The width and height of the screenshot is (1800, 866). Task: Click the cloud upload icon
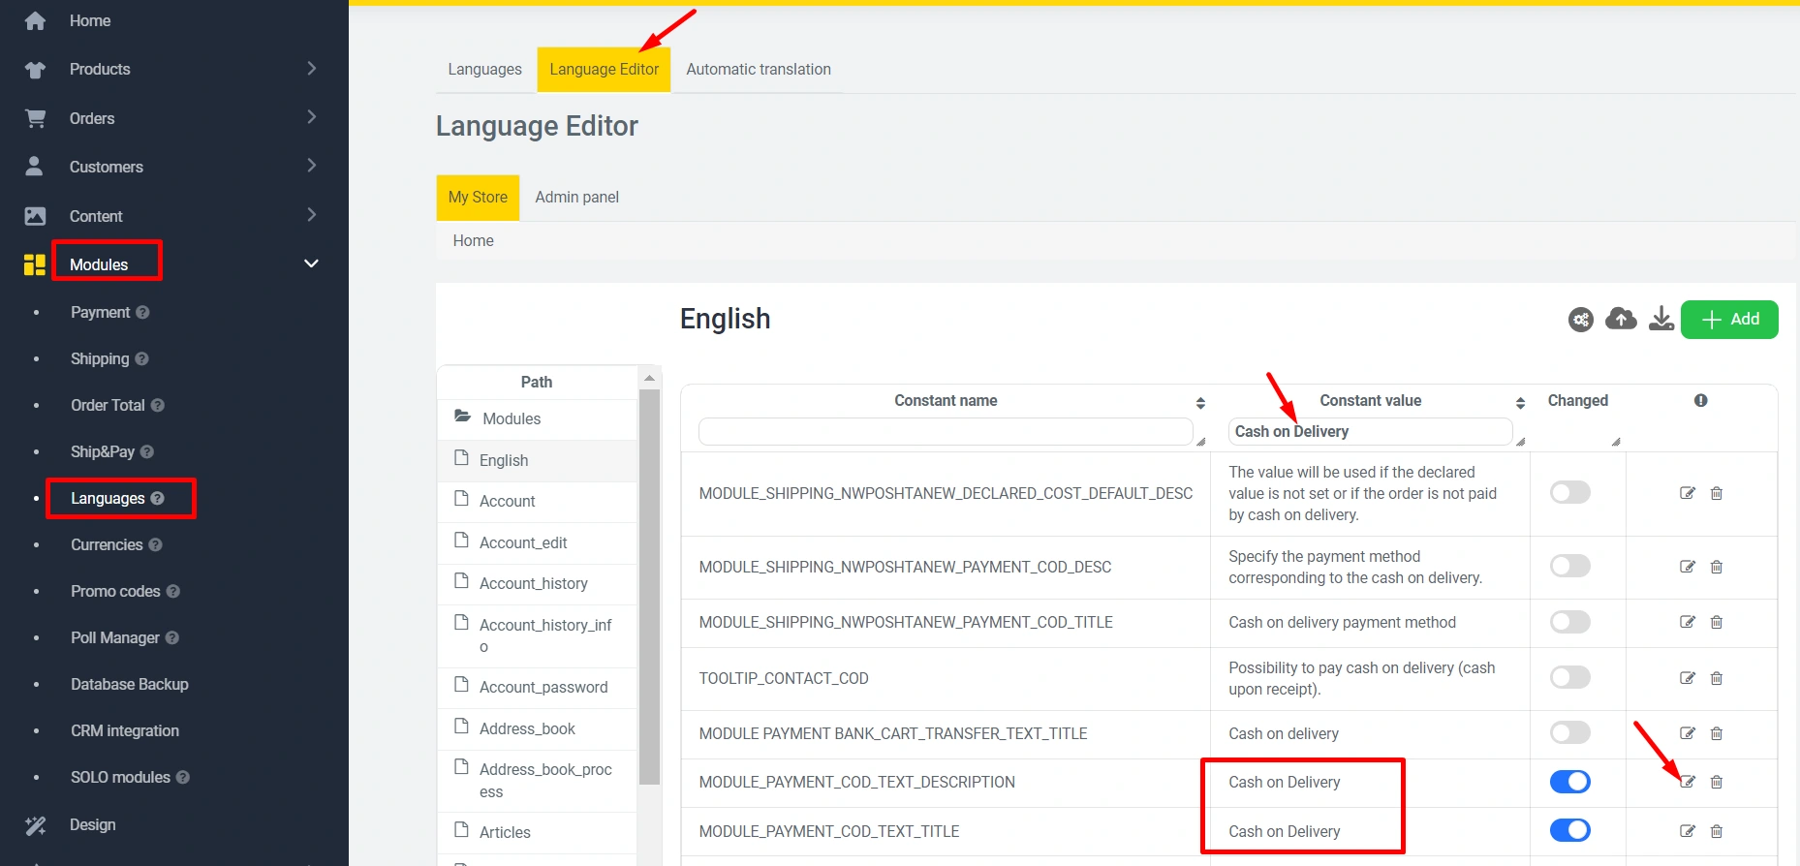(x=1621, y=319)
